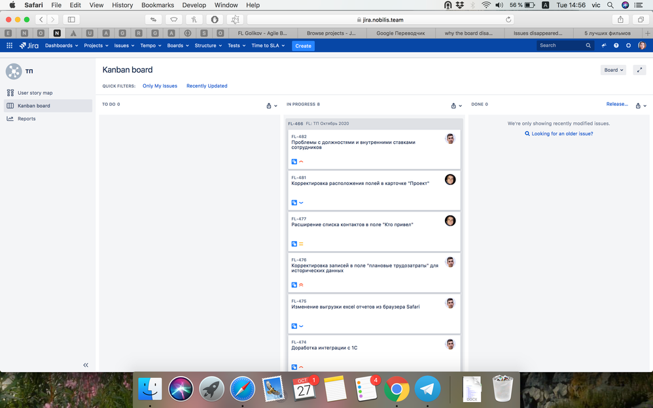The width and height of the screenshot is (653, 408).
Task: Expand the Issues dropdown menu
Action: click(124, 45)
